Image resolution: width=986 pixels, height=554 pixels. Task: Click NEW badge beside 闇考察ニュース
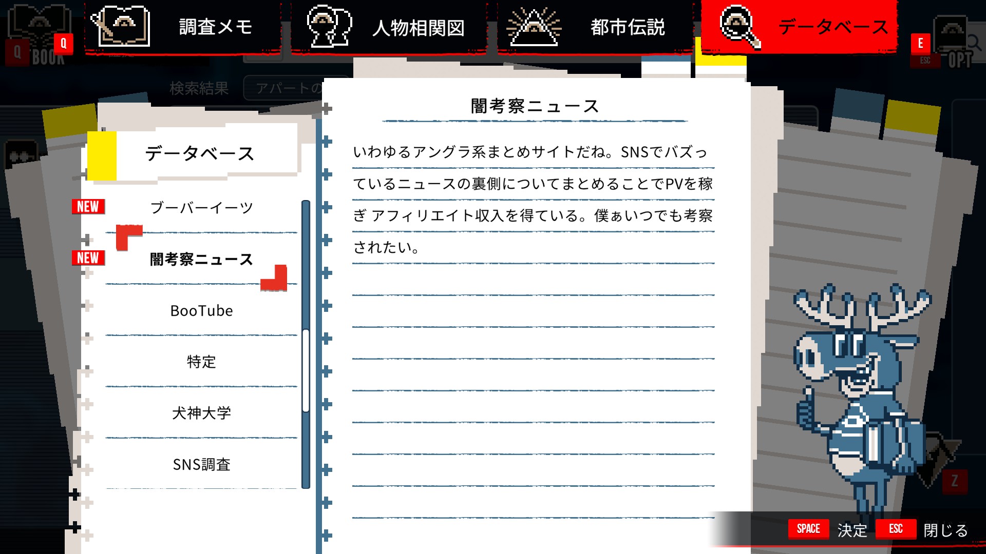(x=88, y=258)
